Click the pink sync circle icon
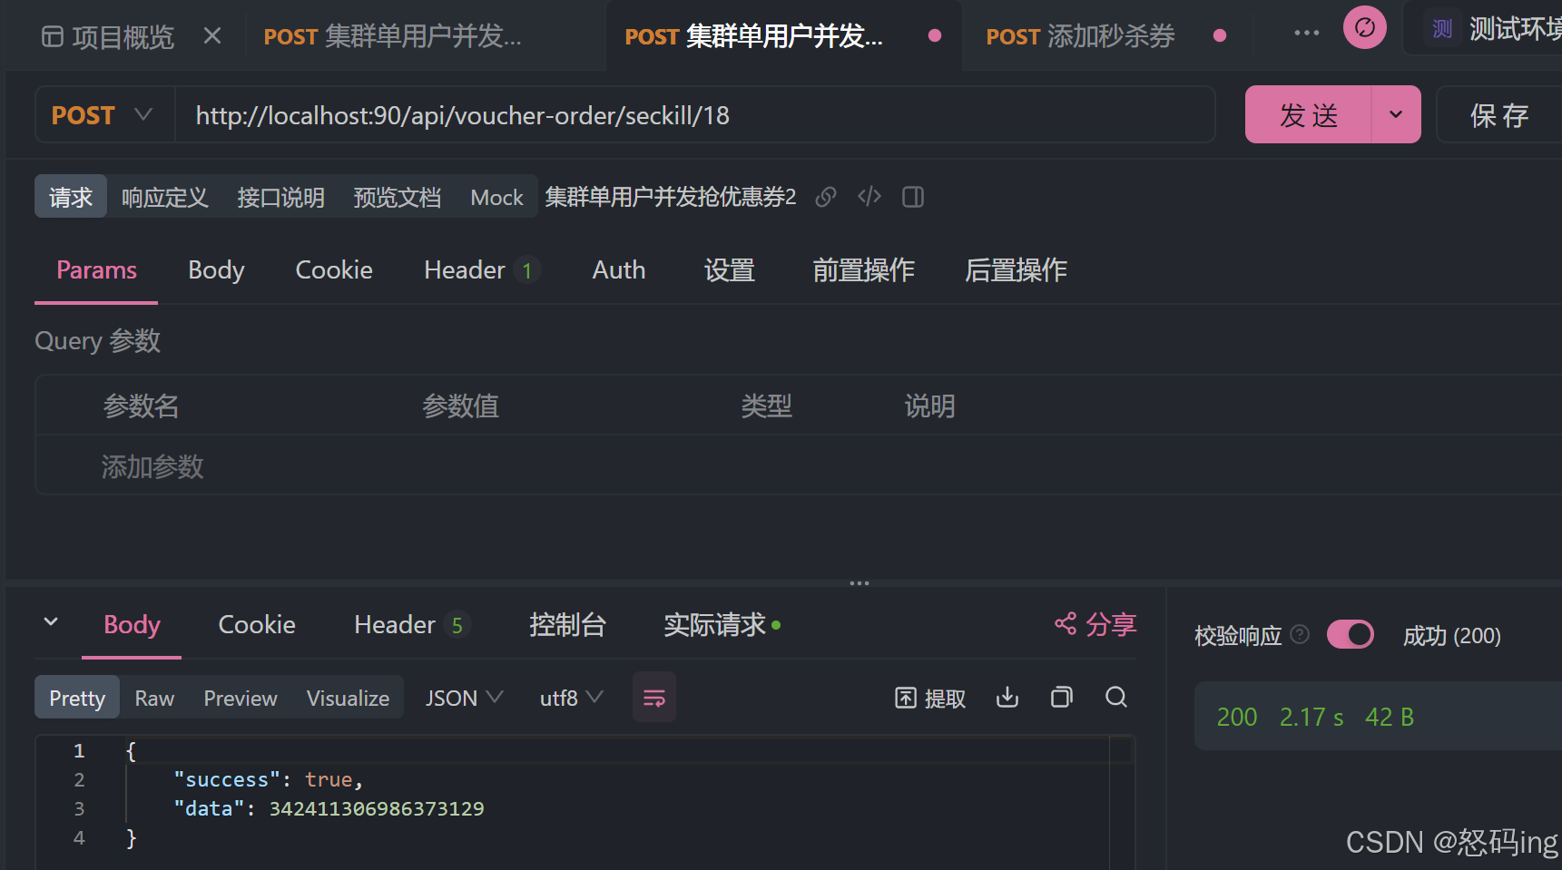The image size is (1562, 870). click(x=1364, y=28)
